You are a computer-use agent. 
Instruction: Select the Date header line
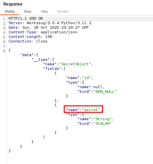pyautogui.click(x=48, y=27)
